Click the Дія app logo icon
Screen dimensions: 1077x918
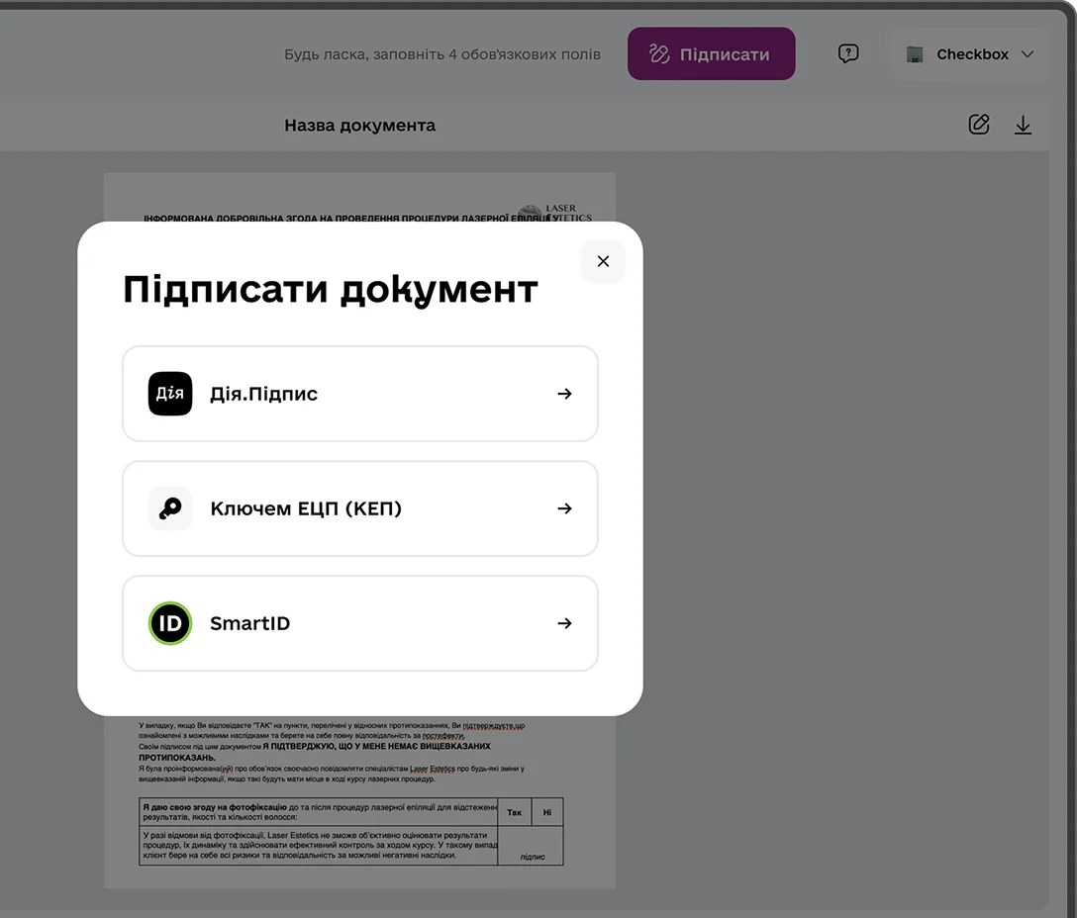click(170, 394)
